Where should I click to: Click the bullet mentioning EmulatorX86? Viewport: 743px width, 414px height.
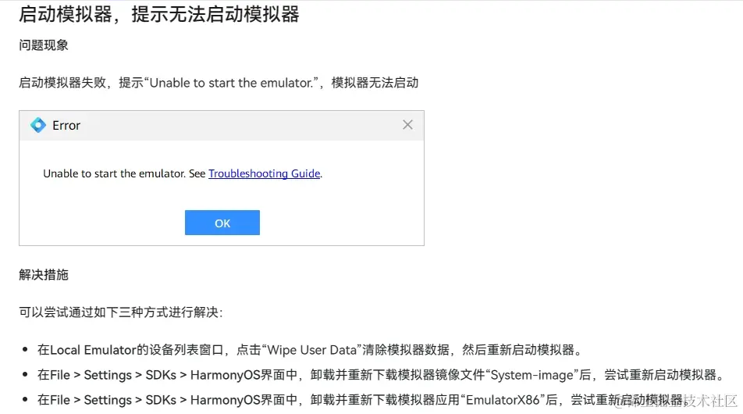[x=362, y=400]
